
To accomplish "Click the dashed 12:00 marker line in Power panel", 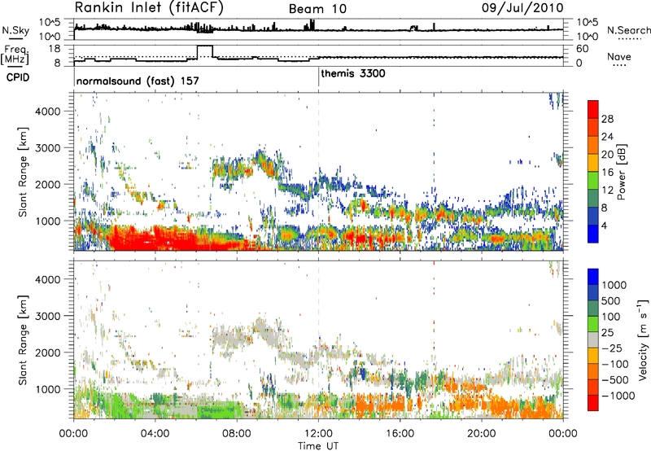I will click(x=318, y=171).
